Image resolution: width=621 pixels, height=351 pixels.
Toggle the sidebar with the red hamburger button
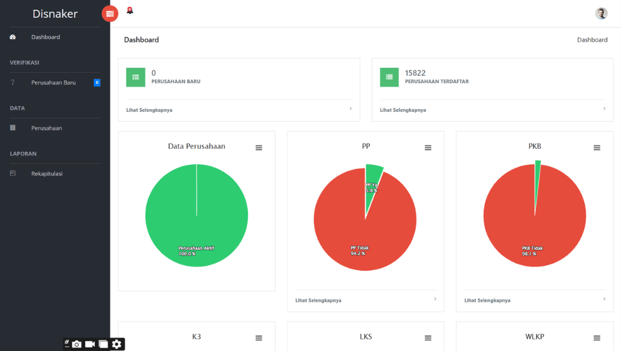[x=110, y=13]
